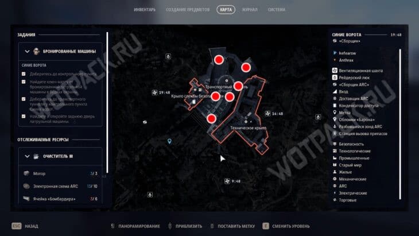Click the ОЧИСТИТЕЛЬ III item icon
The height and width of the screenshot is (236, 419).
(x=36, y=156)
